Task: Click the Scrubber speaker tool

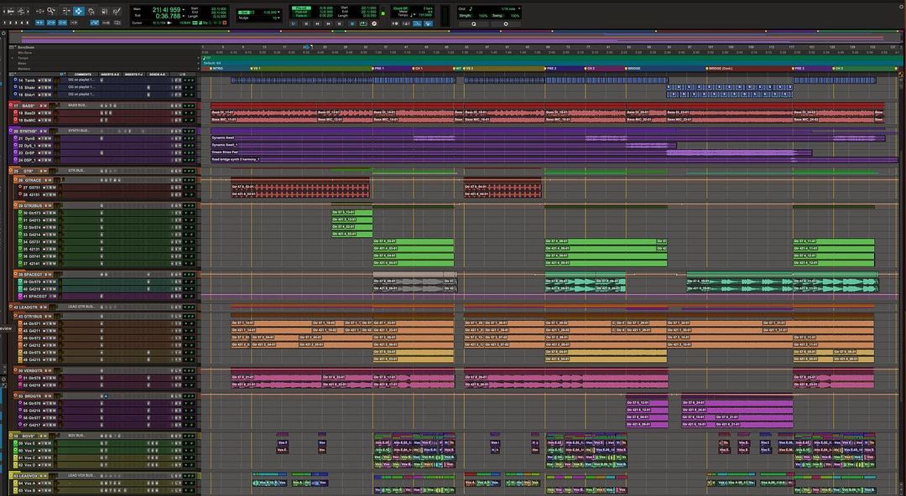Action: click(x=103, y=11)
